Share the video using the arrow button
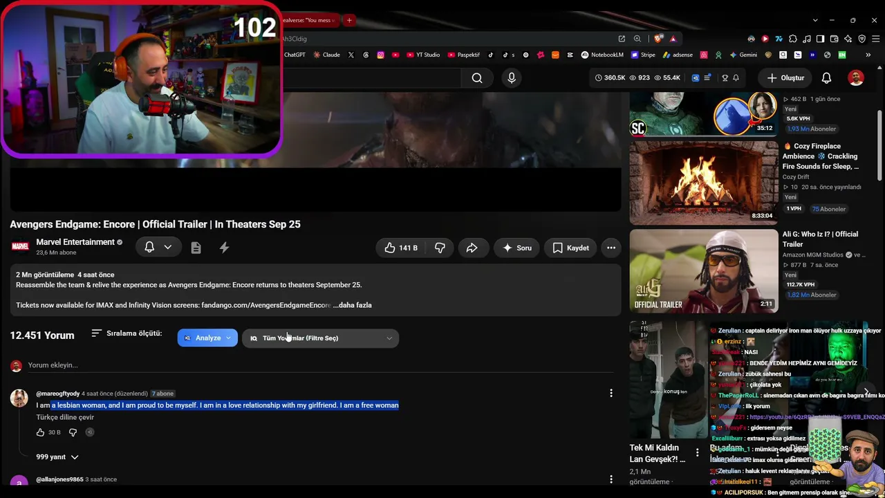This screenshot has height=498, width=885. coord(472,248)
